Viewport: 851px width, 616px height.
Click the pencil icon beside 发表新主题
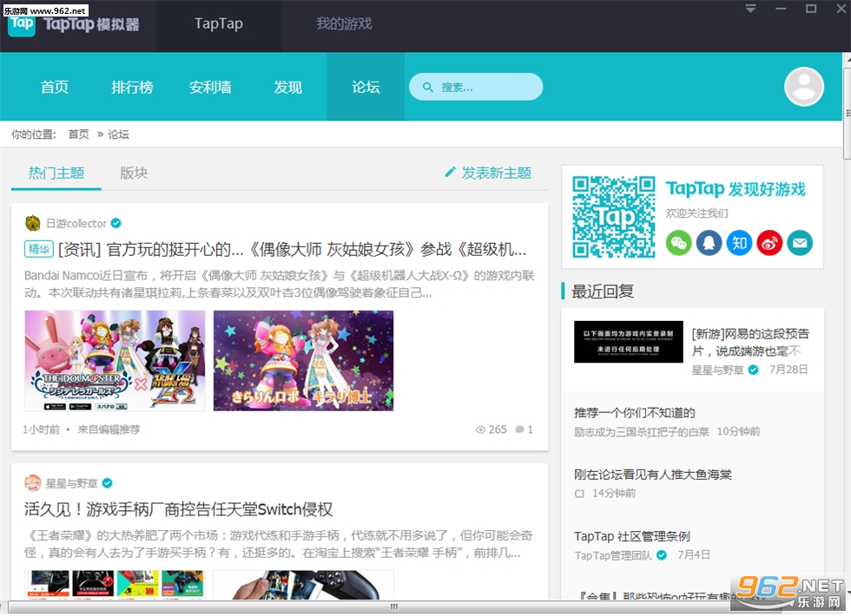pos(450,173)
